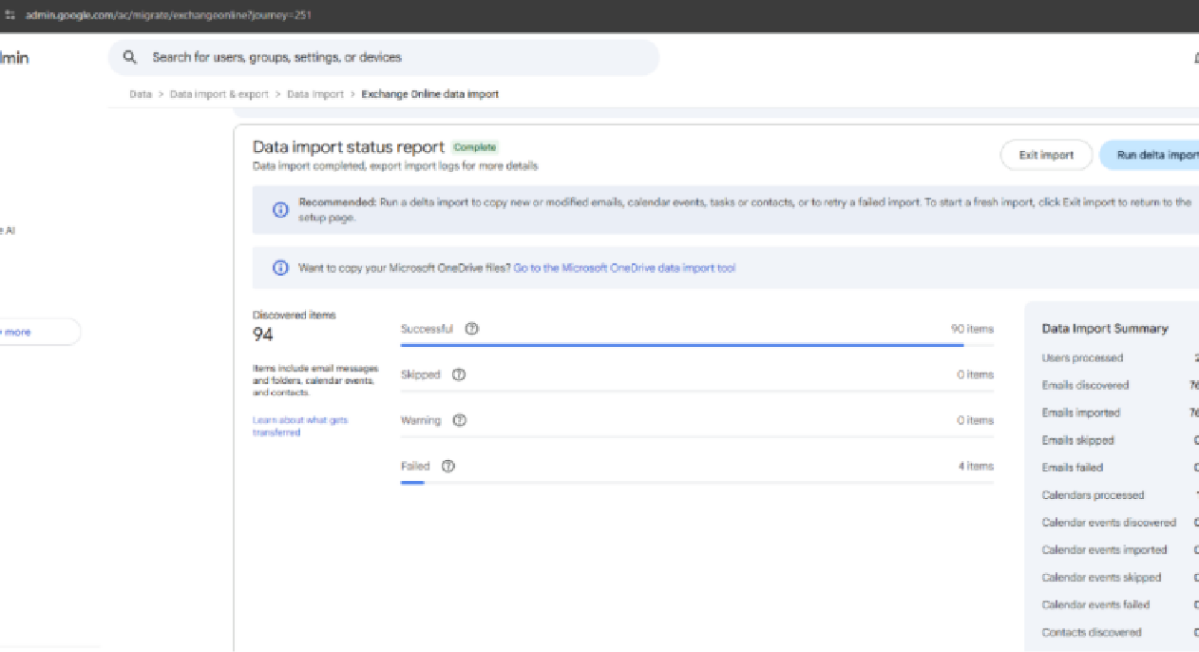This screenshot has height=652, width=1199.
Task: Click Run delta import button
Action: 1150,155
